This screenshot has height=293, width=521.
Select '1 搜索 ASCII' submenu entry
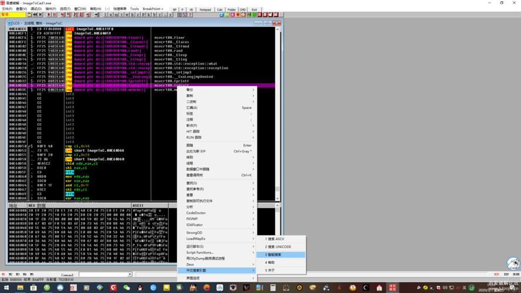(x=281, y=239)
